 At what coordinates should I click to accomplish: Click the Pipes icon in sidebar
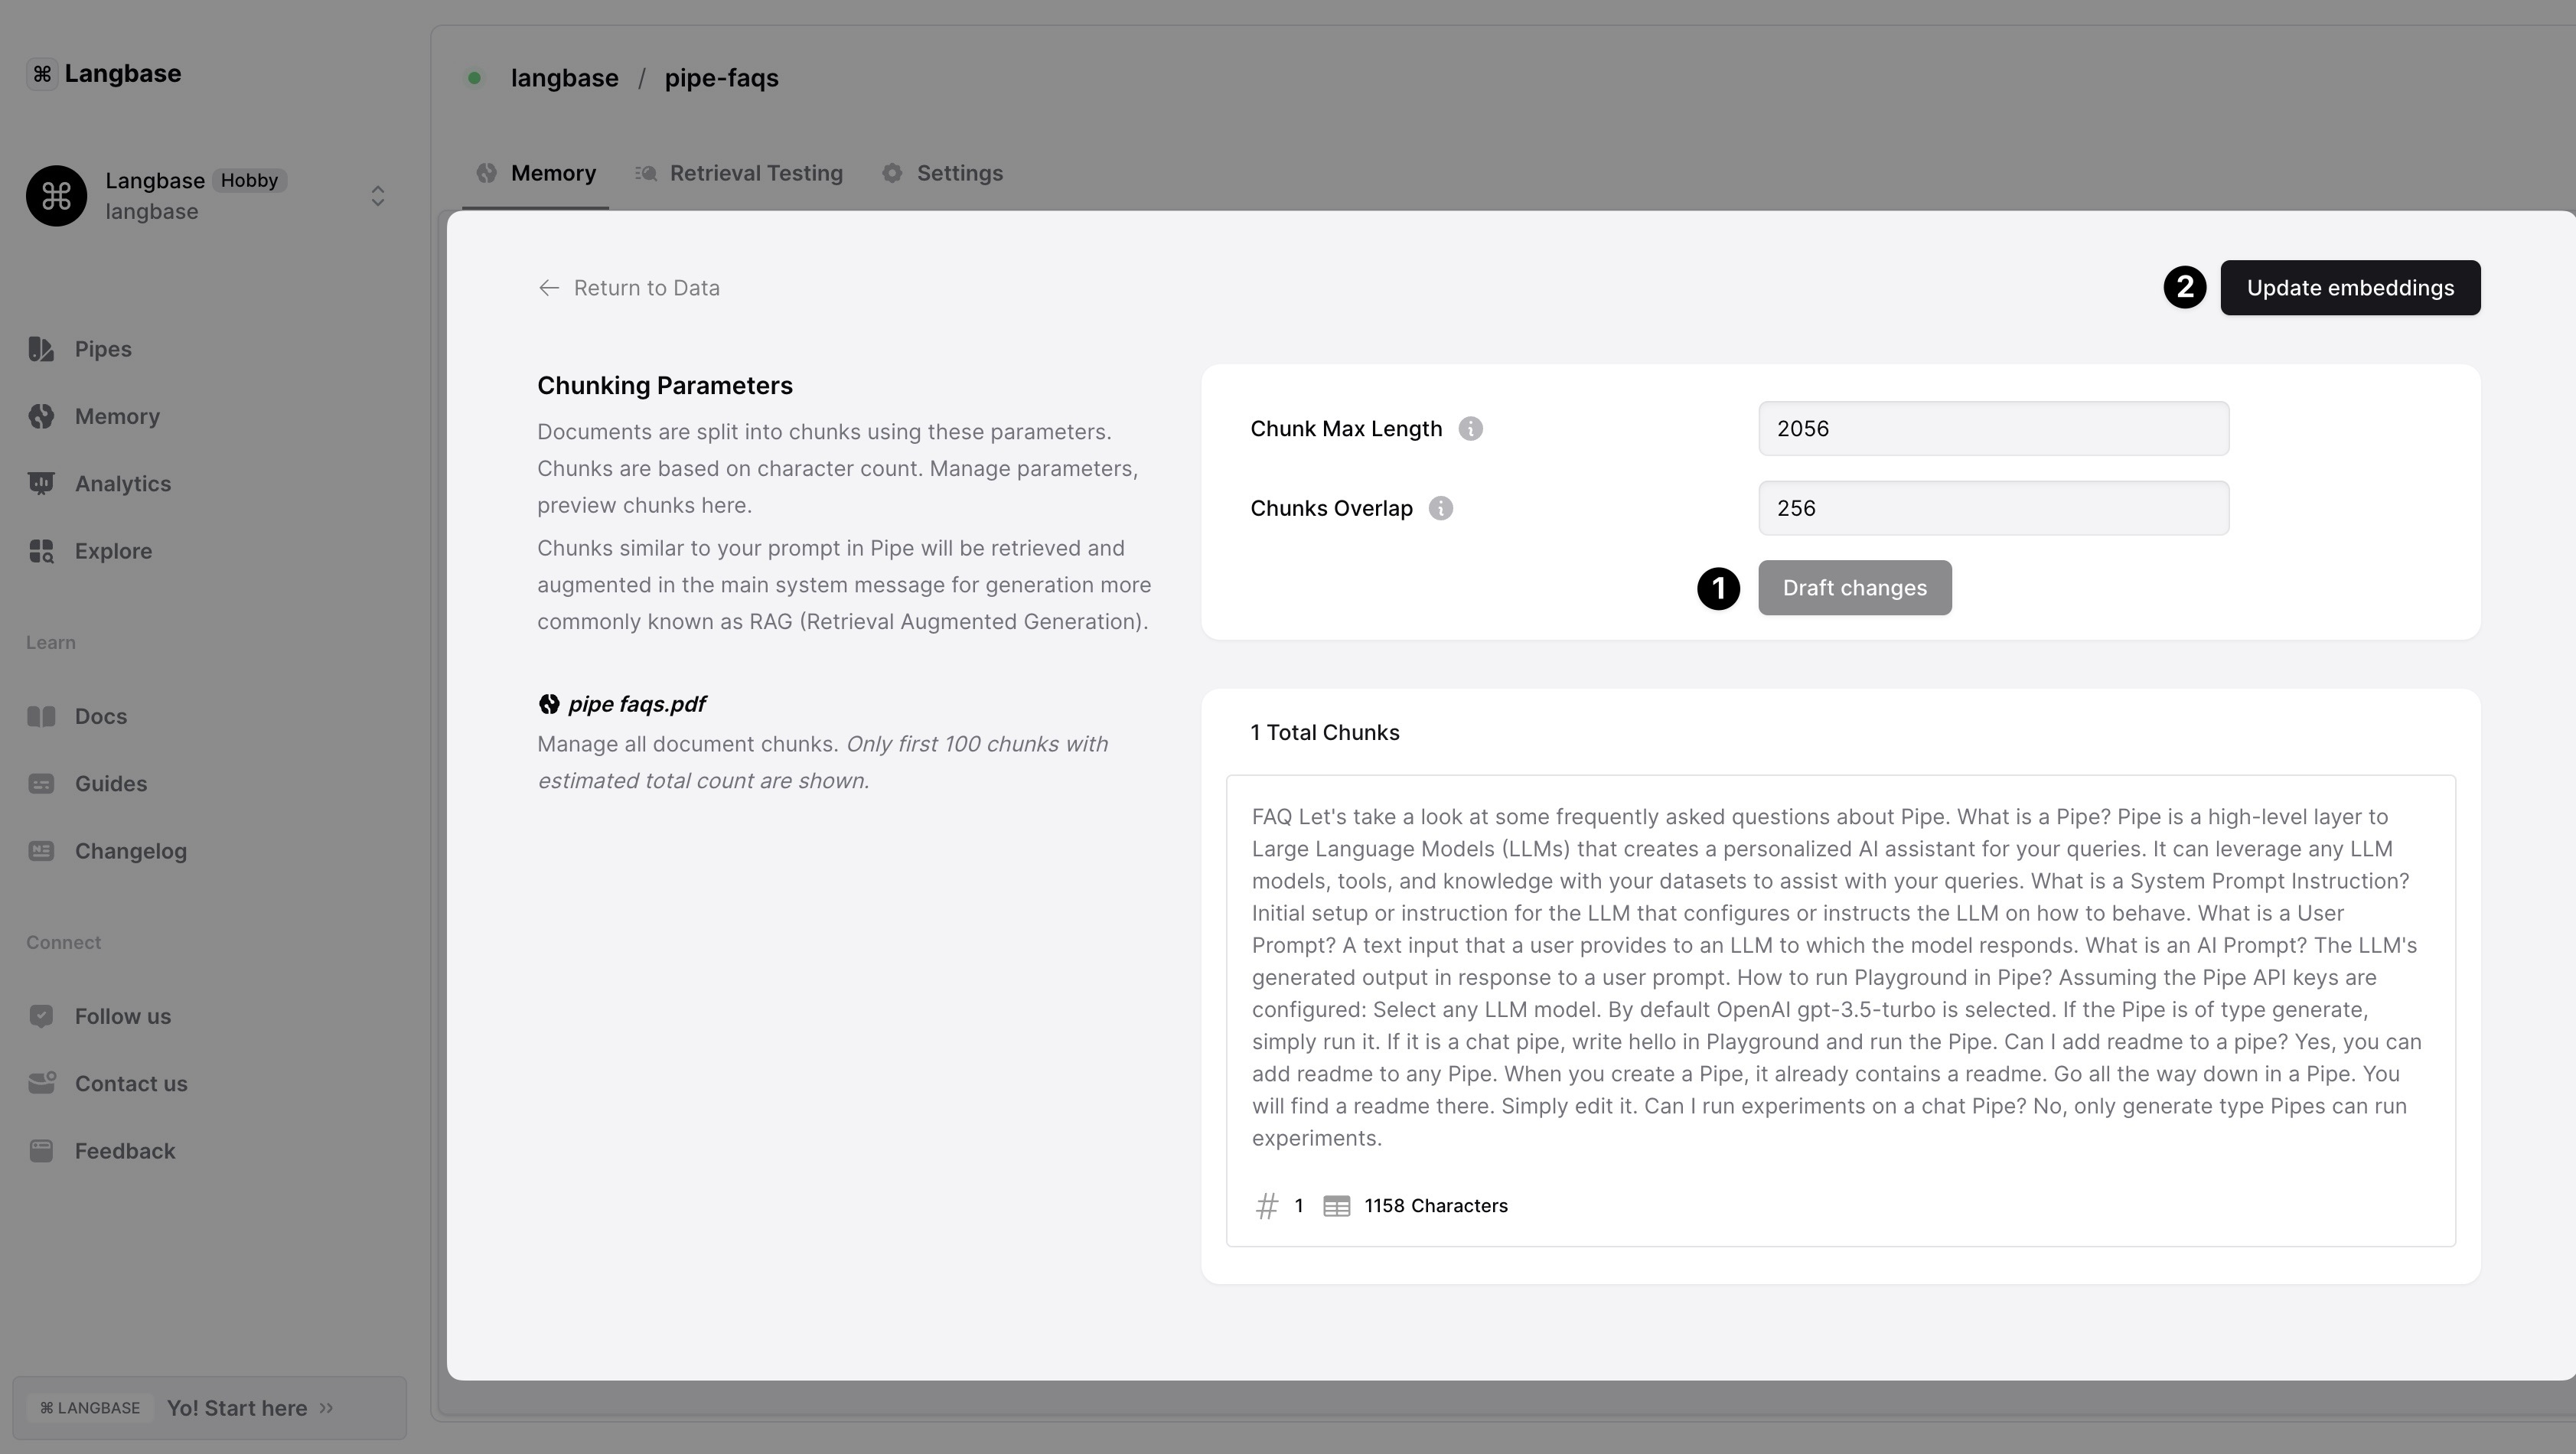pos(41,349)
